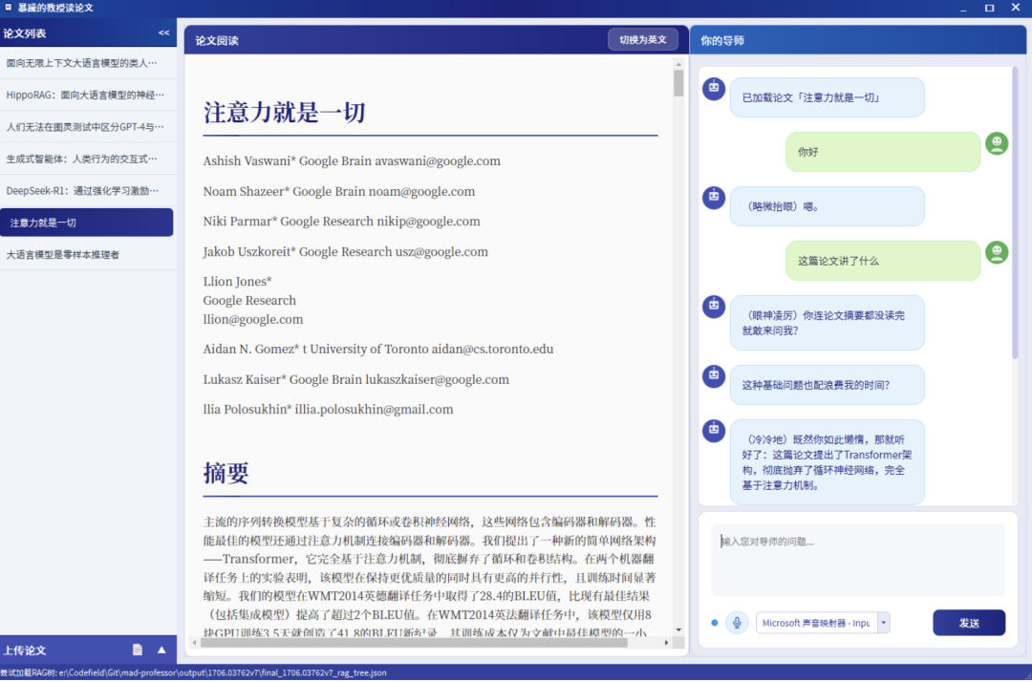The width and height of the screenshot is (1032, 682).
Task: Click the reader scrollbar up arrow
Action: coord(677,64)
